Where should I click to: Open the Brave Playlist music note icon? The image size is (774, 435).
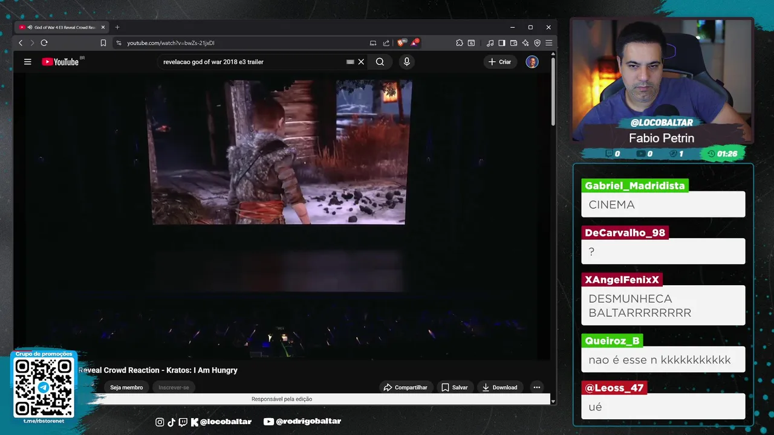point(490,43)
